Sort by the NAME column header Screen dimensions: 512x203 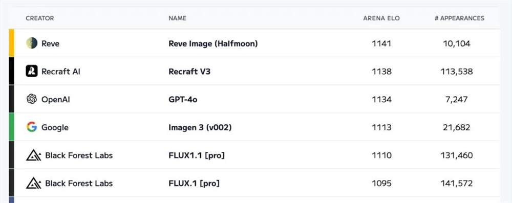point(177,18)
